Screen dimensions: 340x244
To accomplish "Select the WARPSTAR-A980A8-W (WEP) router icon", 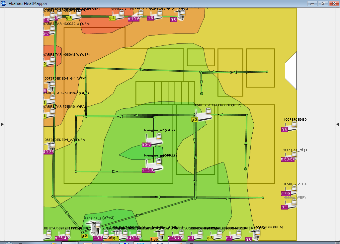I will (x=50, y=61).
